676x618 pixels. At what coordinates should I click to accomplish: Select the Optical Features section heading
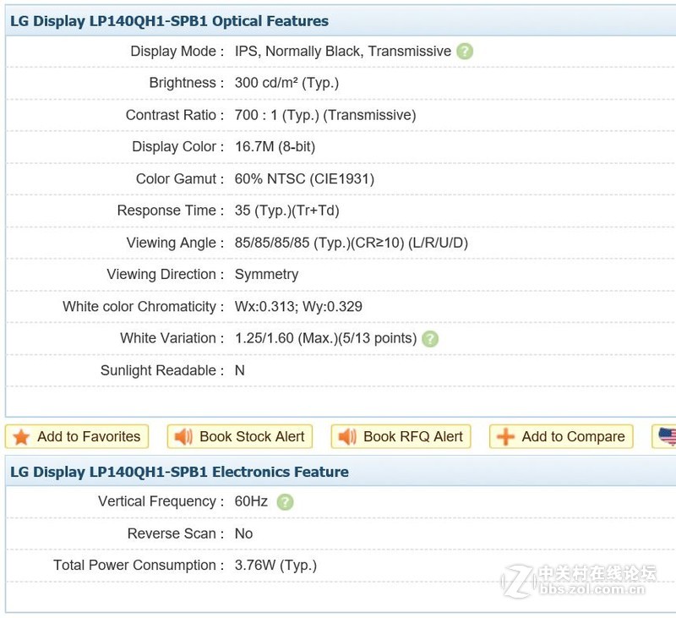point(169,21)
